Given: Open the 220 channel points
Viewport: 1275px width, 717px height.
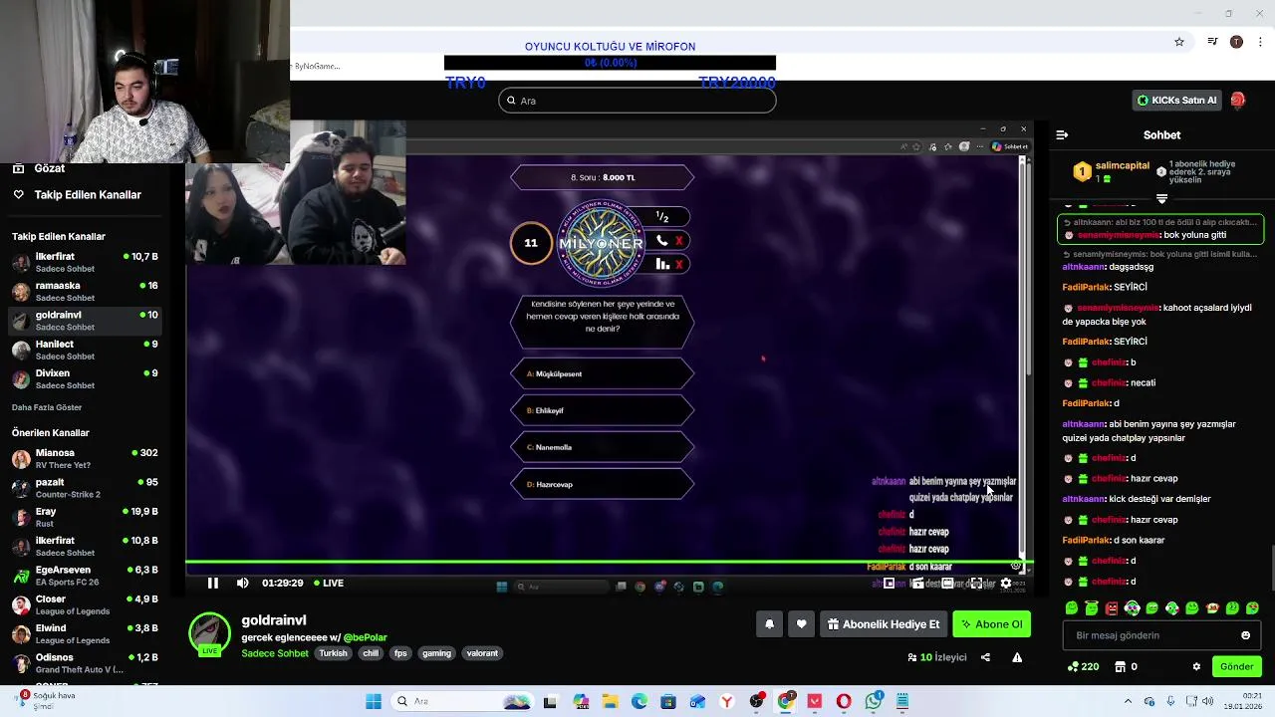Looking at the screenshot, I should click(x=1084, y=666).
